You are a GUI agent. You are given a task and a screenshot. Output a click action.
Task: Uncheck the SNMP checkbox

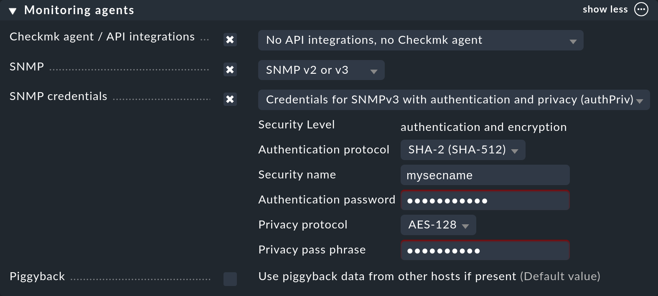click(x=230, y=70)
